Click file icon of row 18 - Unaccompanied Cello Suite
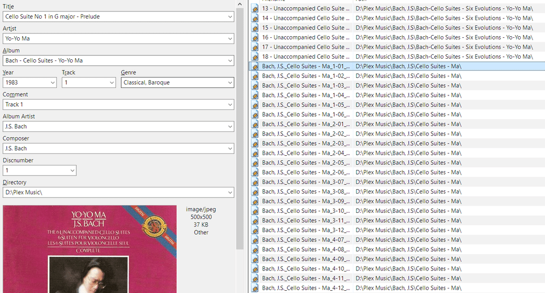The height and width of the screenshot is (293, 545). point(255,56)
